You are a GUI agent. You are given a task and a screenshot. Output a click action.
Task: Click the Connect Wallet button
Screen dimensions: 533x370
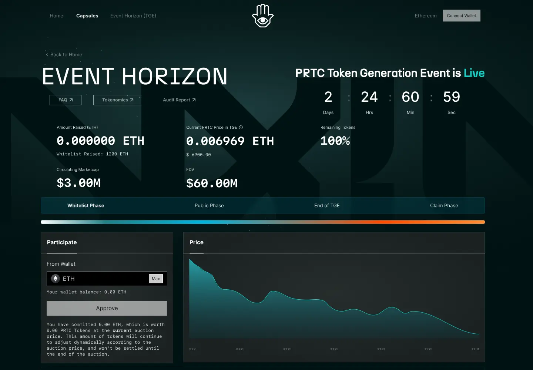point(461,16)
